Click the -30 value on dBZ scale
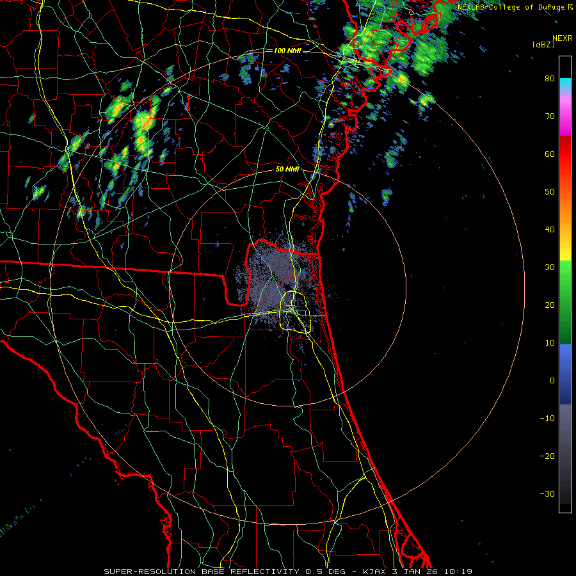 (547, 493)
